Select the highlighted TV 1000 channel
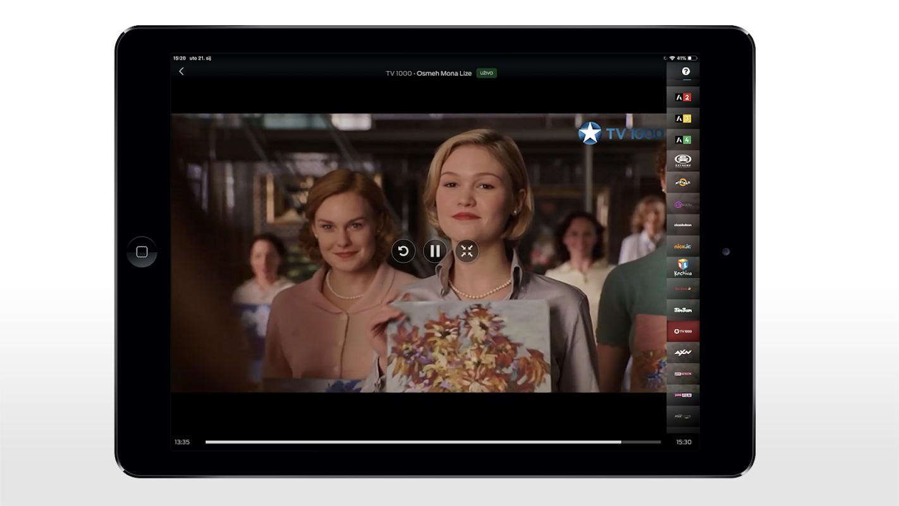Screen dimensions: 899x506 point(683,331)
